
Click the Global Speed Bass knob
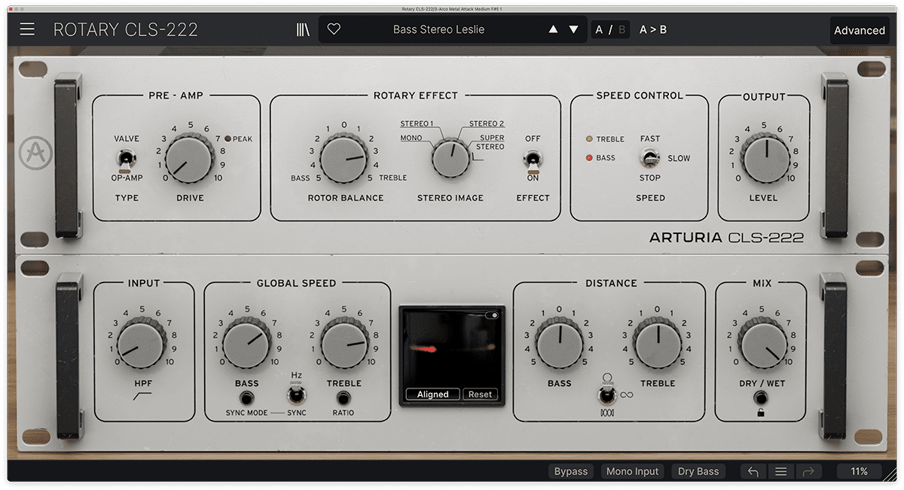click(247, 343)
